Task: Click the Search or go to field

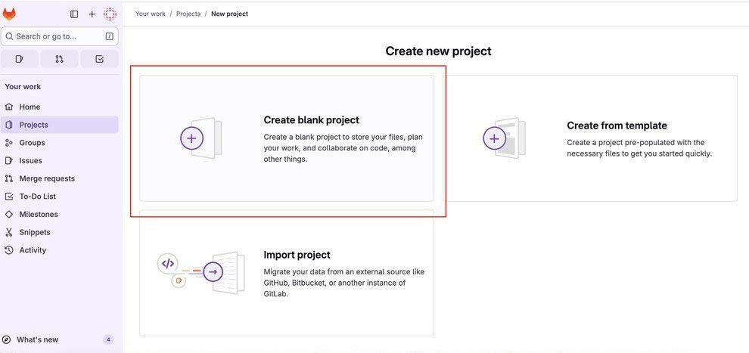Action: [x=60, y=36]
